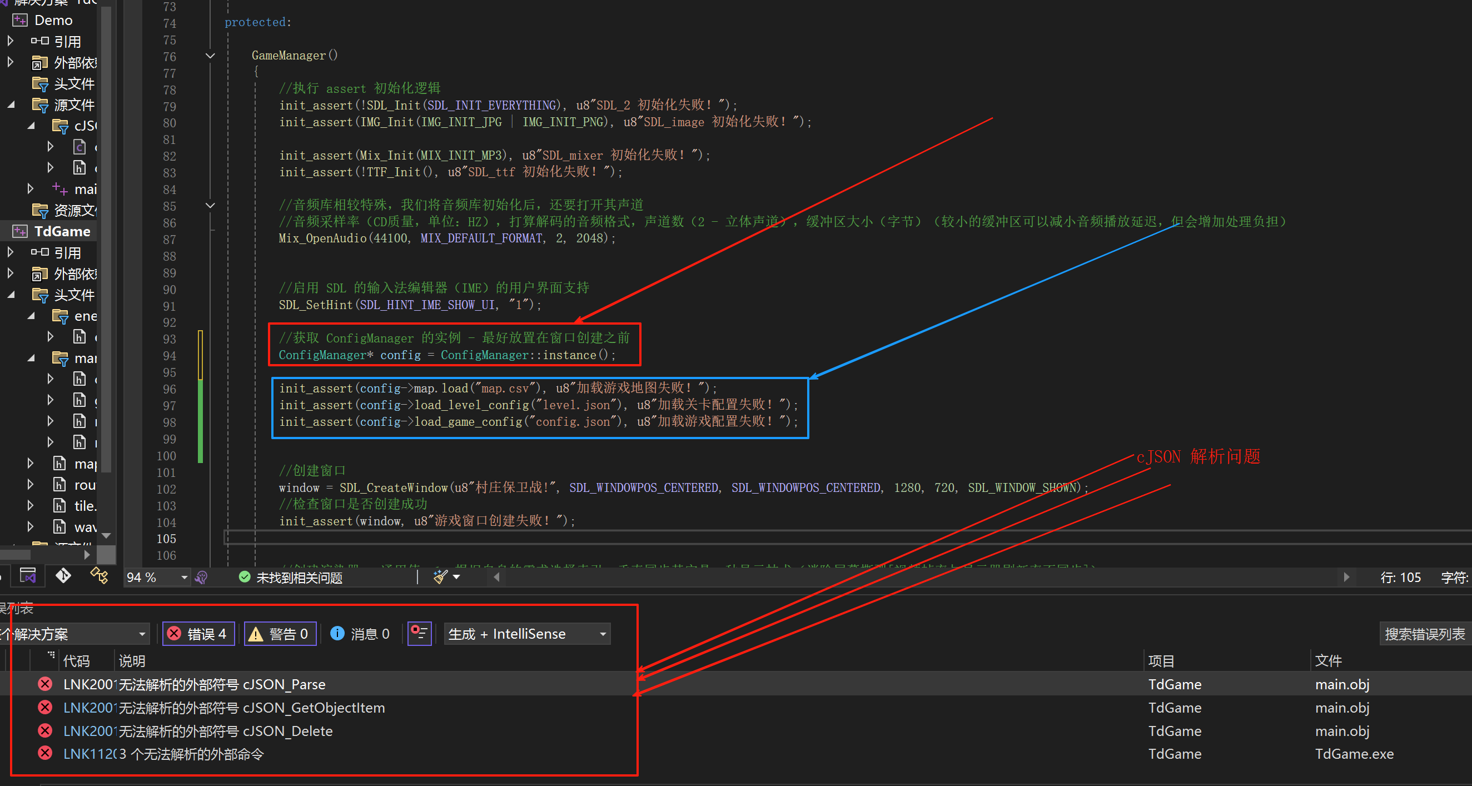Open the Class View hierarchy icon
1472x786 pixels.
tap(99, 575)
